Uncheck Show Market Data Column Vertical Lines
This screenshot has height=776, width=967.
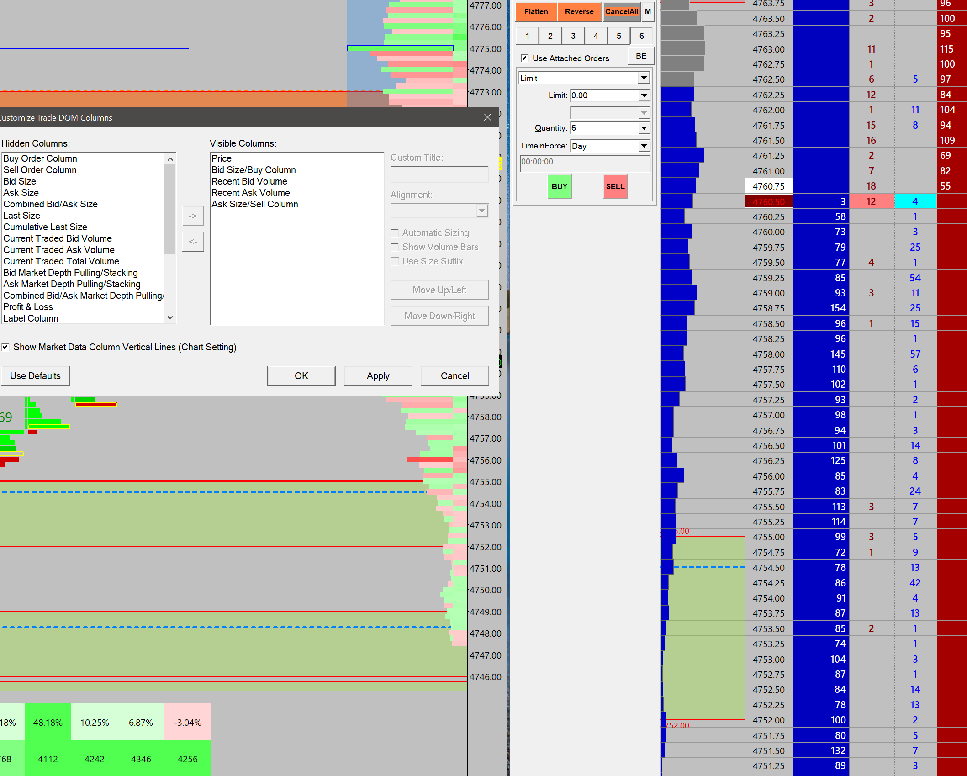tap(5, 347)
